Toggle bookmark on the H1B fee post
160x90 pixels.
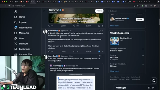click(99, 51)
